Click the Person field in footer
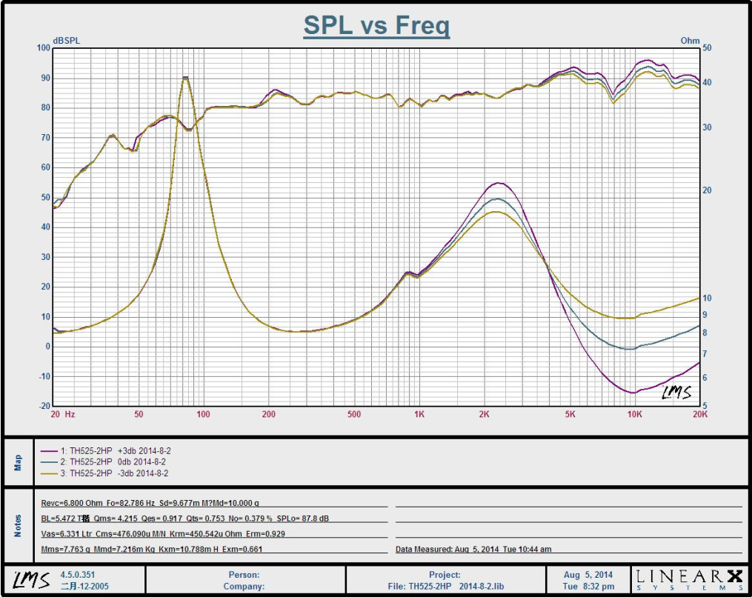The height and width of the screenshot is (597, 752). pos(244,575)
